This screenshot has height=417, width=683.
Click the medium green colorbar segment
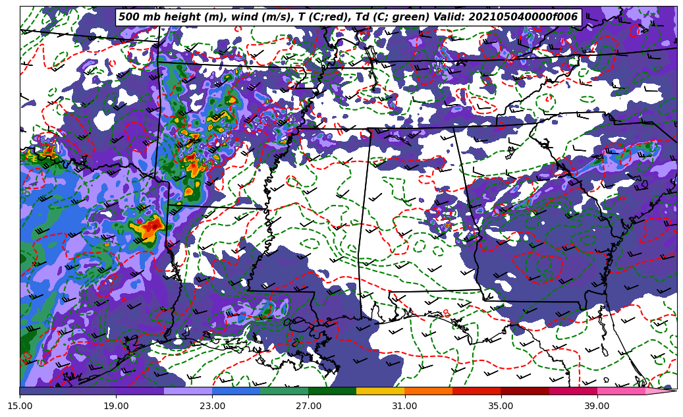[284, 391]
